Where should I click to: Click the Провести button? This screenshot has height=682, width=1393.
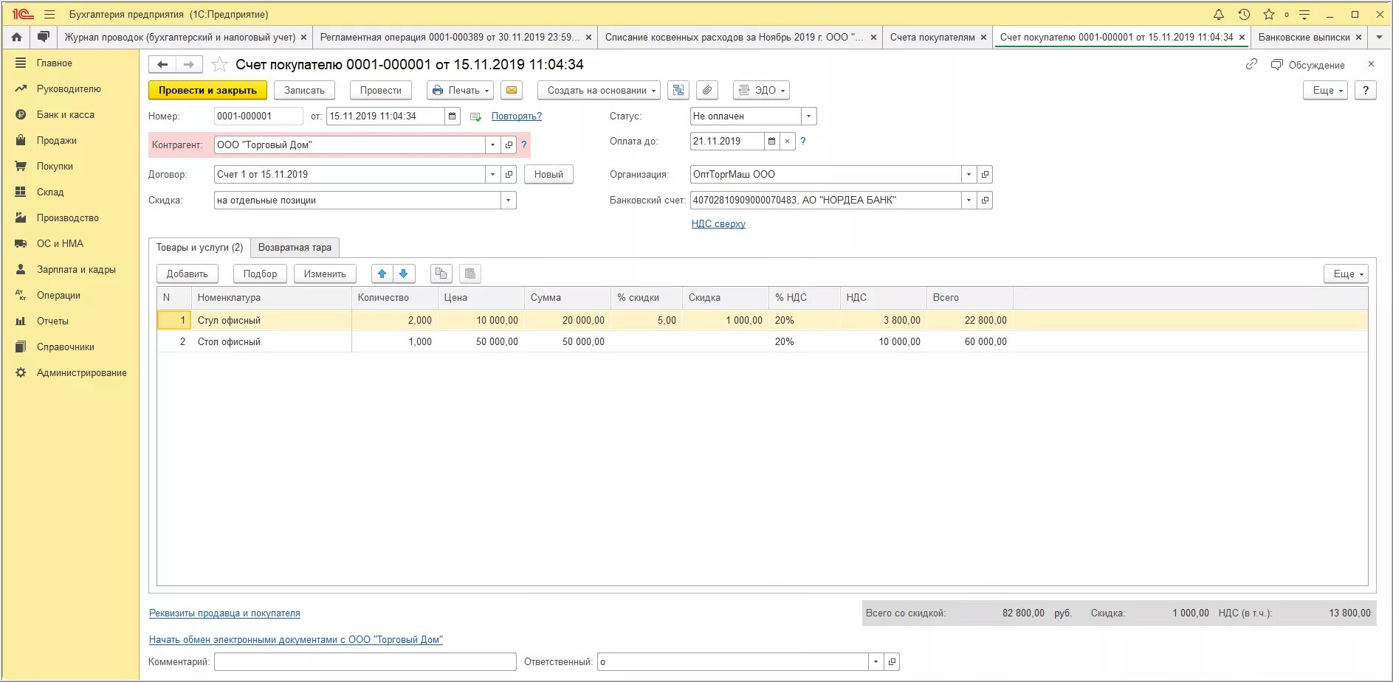381,90
